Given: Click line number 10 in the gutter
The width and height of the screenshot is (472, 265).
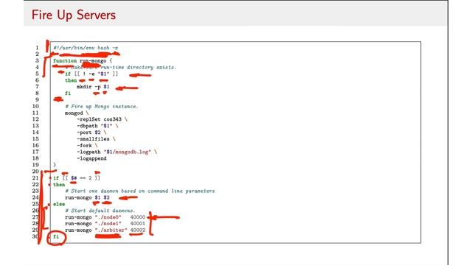Looking at the screenshot, I should [35, 106].
